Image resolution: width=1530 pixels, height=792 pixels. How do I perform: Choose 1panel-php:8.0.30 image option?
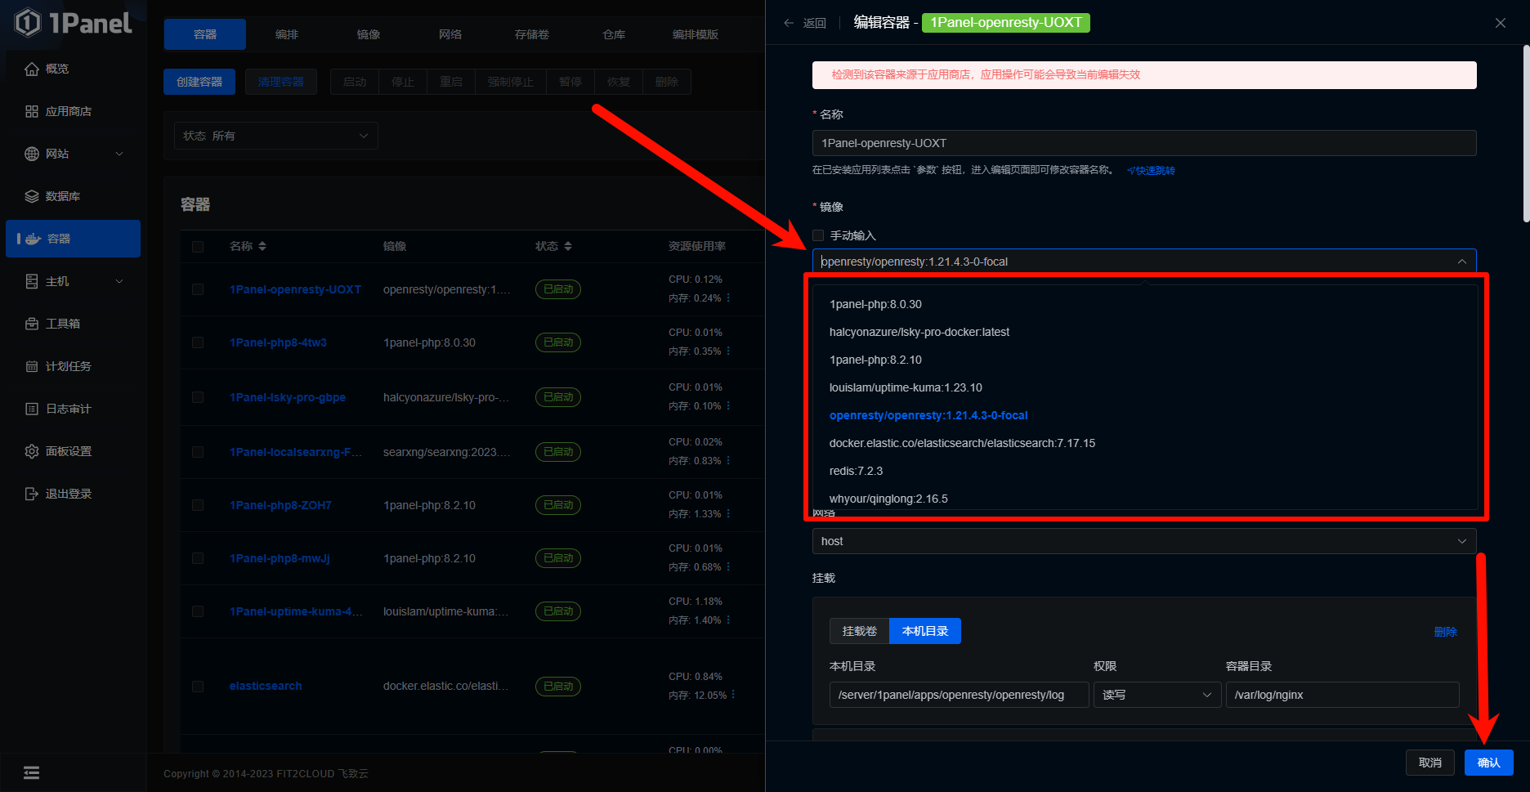[x=1144, y=304]
